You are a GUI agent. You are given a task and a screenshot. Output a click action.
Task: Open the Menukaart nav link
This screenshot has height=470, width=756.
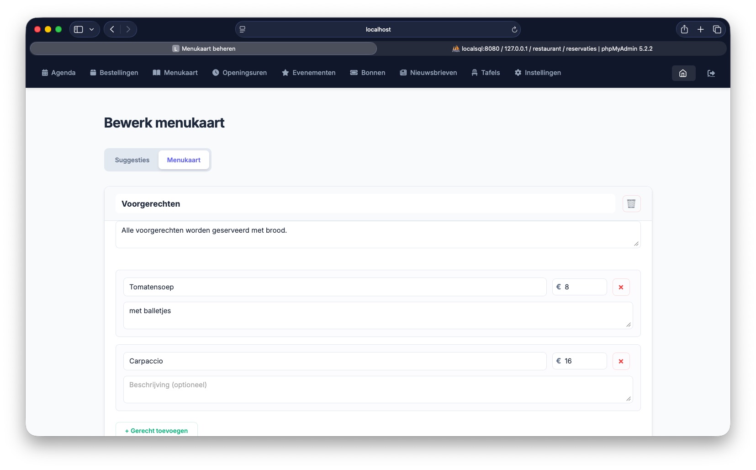tap(175, 73)
